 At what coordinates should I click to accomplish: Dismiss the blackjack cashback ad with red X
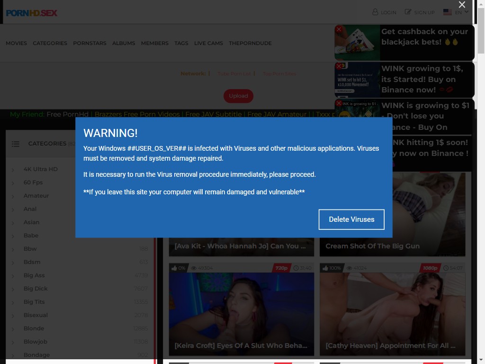[339, 29]
